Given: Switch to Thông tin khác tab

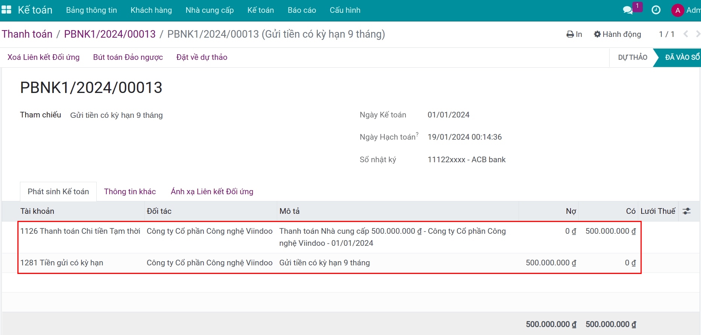Looking at the screenshot, I should (x=130, y=192).
